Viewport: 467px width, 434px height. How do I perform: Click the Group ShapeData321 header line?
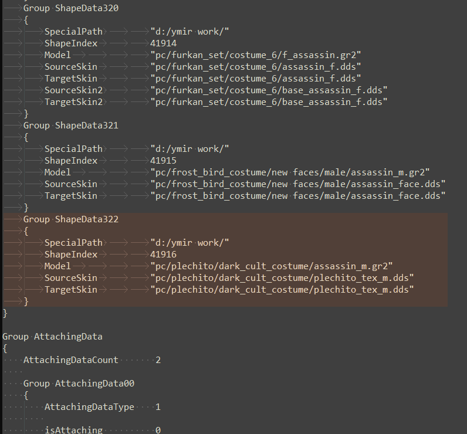point(71,126)
